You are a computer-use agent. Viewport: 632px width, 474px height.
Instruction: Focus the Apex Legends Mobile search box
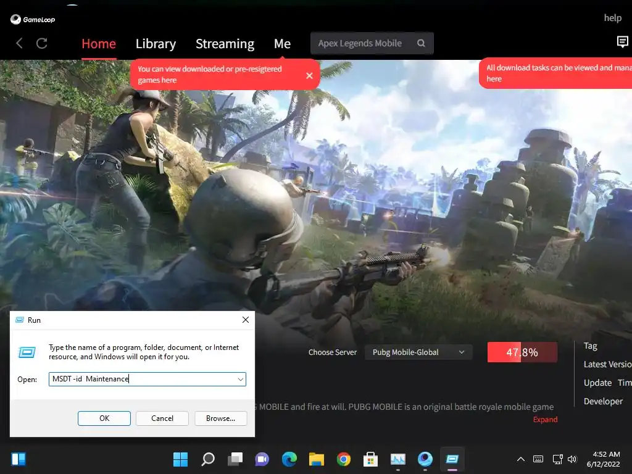372,43
